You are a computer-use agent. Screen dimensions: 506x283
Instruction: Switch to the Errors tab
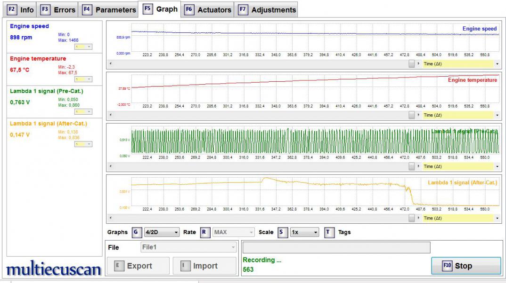click(58, 9)
